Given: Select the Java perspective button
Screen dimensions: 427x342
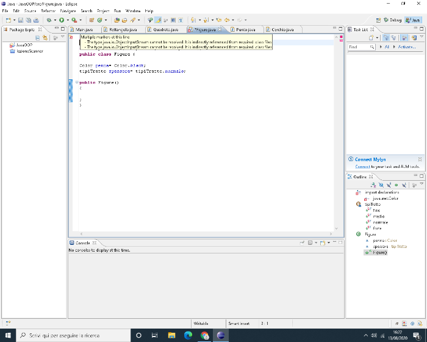Looking at the screenshot, I should (x=413, y=20).
